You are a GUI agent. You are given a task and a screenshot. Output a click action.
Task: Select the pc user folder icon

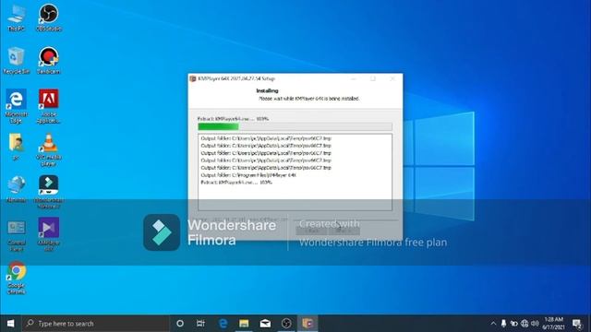coord(17,147)
